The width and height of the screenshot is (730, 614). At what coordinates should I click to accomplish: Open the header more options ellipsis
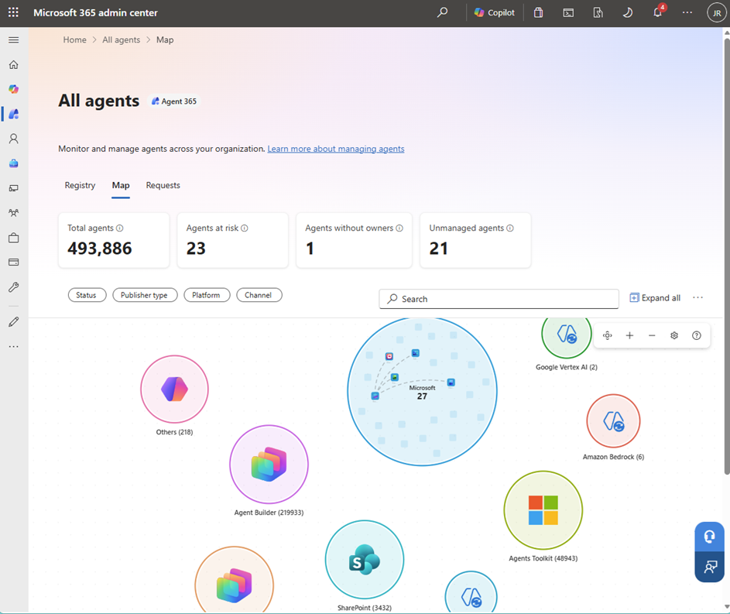click(x=687, y=12)
